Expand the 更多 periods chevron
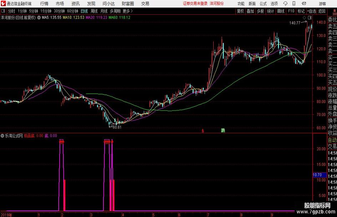337x217 pixels. [x=132, y=11]
